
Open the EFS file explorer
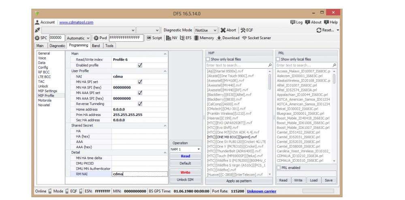pyautogui.click(x=186, y=38)
